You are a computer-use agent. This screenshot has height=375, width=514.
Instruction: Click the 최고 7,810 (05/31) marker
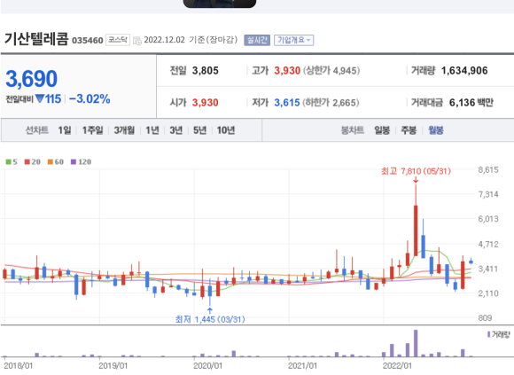coord(416,171)
